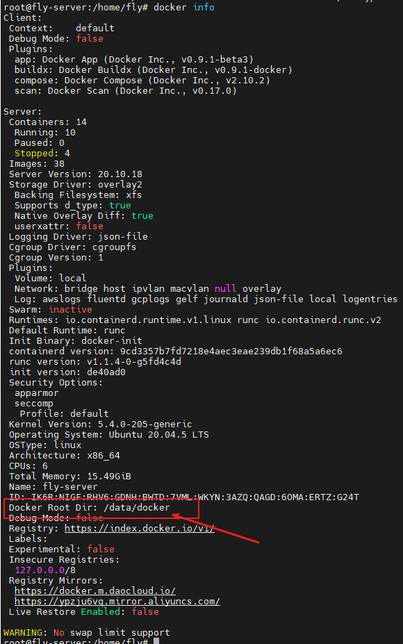Screen dimensions: 403x644
Task: Click the 127.0.0.0/8 insecure registry entry
Action: 45,570
